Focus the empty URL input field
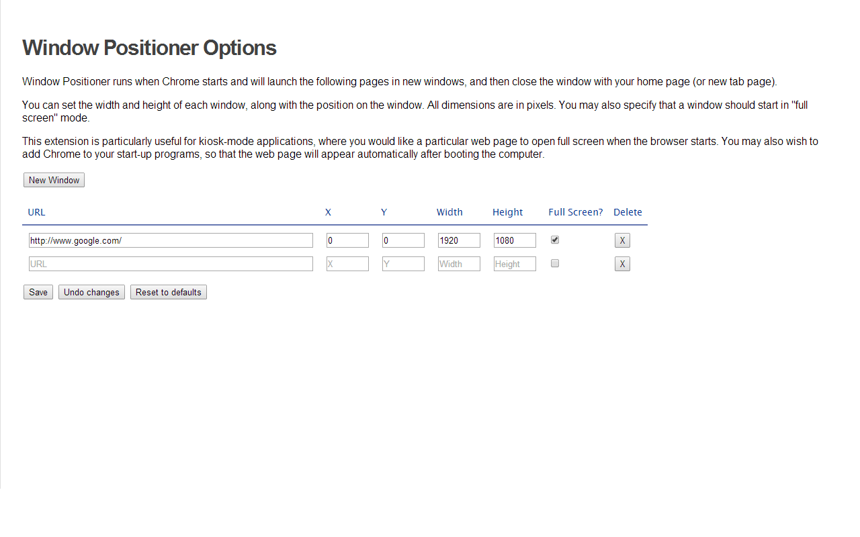Screen dimensions: 860x537 [x=171, y=264]
